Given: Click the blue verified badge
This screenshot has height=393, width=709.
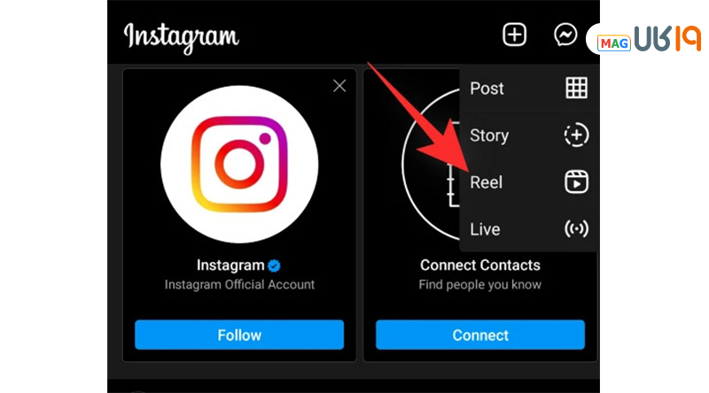Looking at the screenshot, I should pos(274,266).
